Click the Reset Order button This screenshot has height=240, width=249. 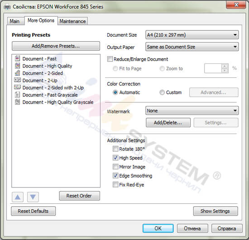(80, 196)
